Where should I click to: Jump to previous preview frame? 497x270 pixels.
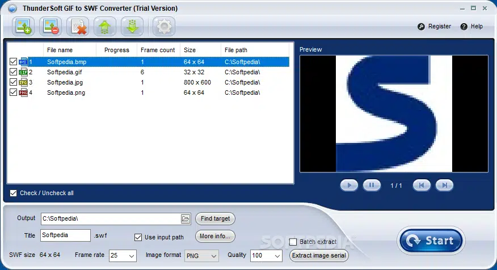pos(422,185)
